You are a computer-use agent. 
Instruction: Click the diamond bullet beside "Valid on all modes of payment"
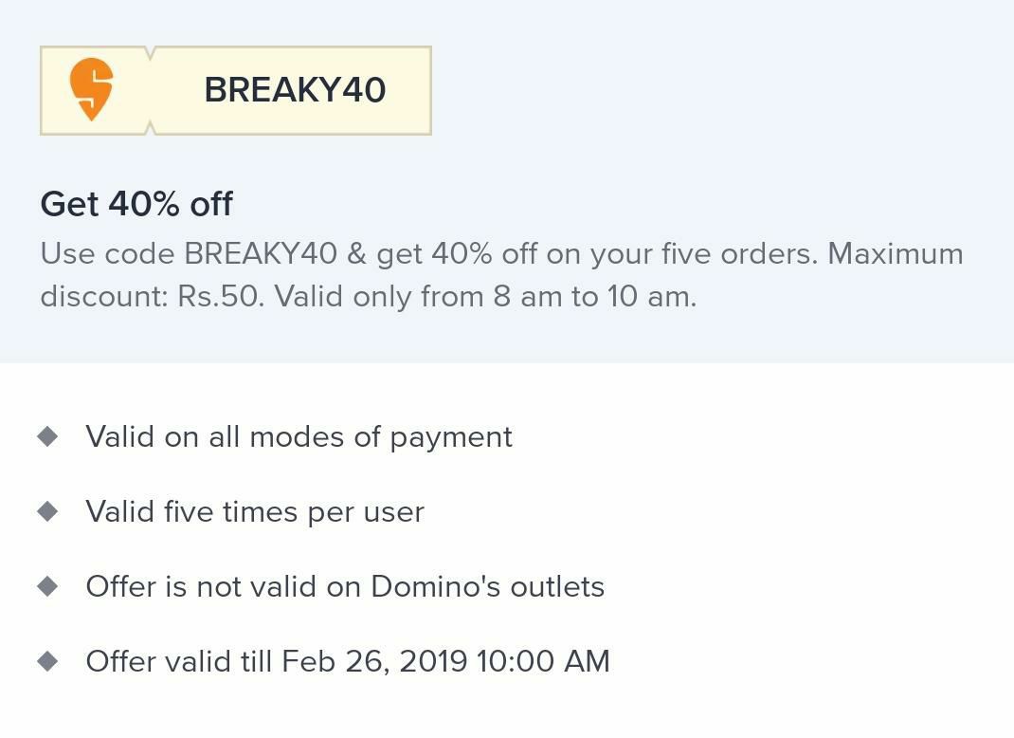[47, 437]
